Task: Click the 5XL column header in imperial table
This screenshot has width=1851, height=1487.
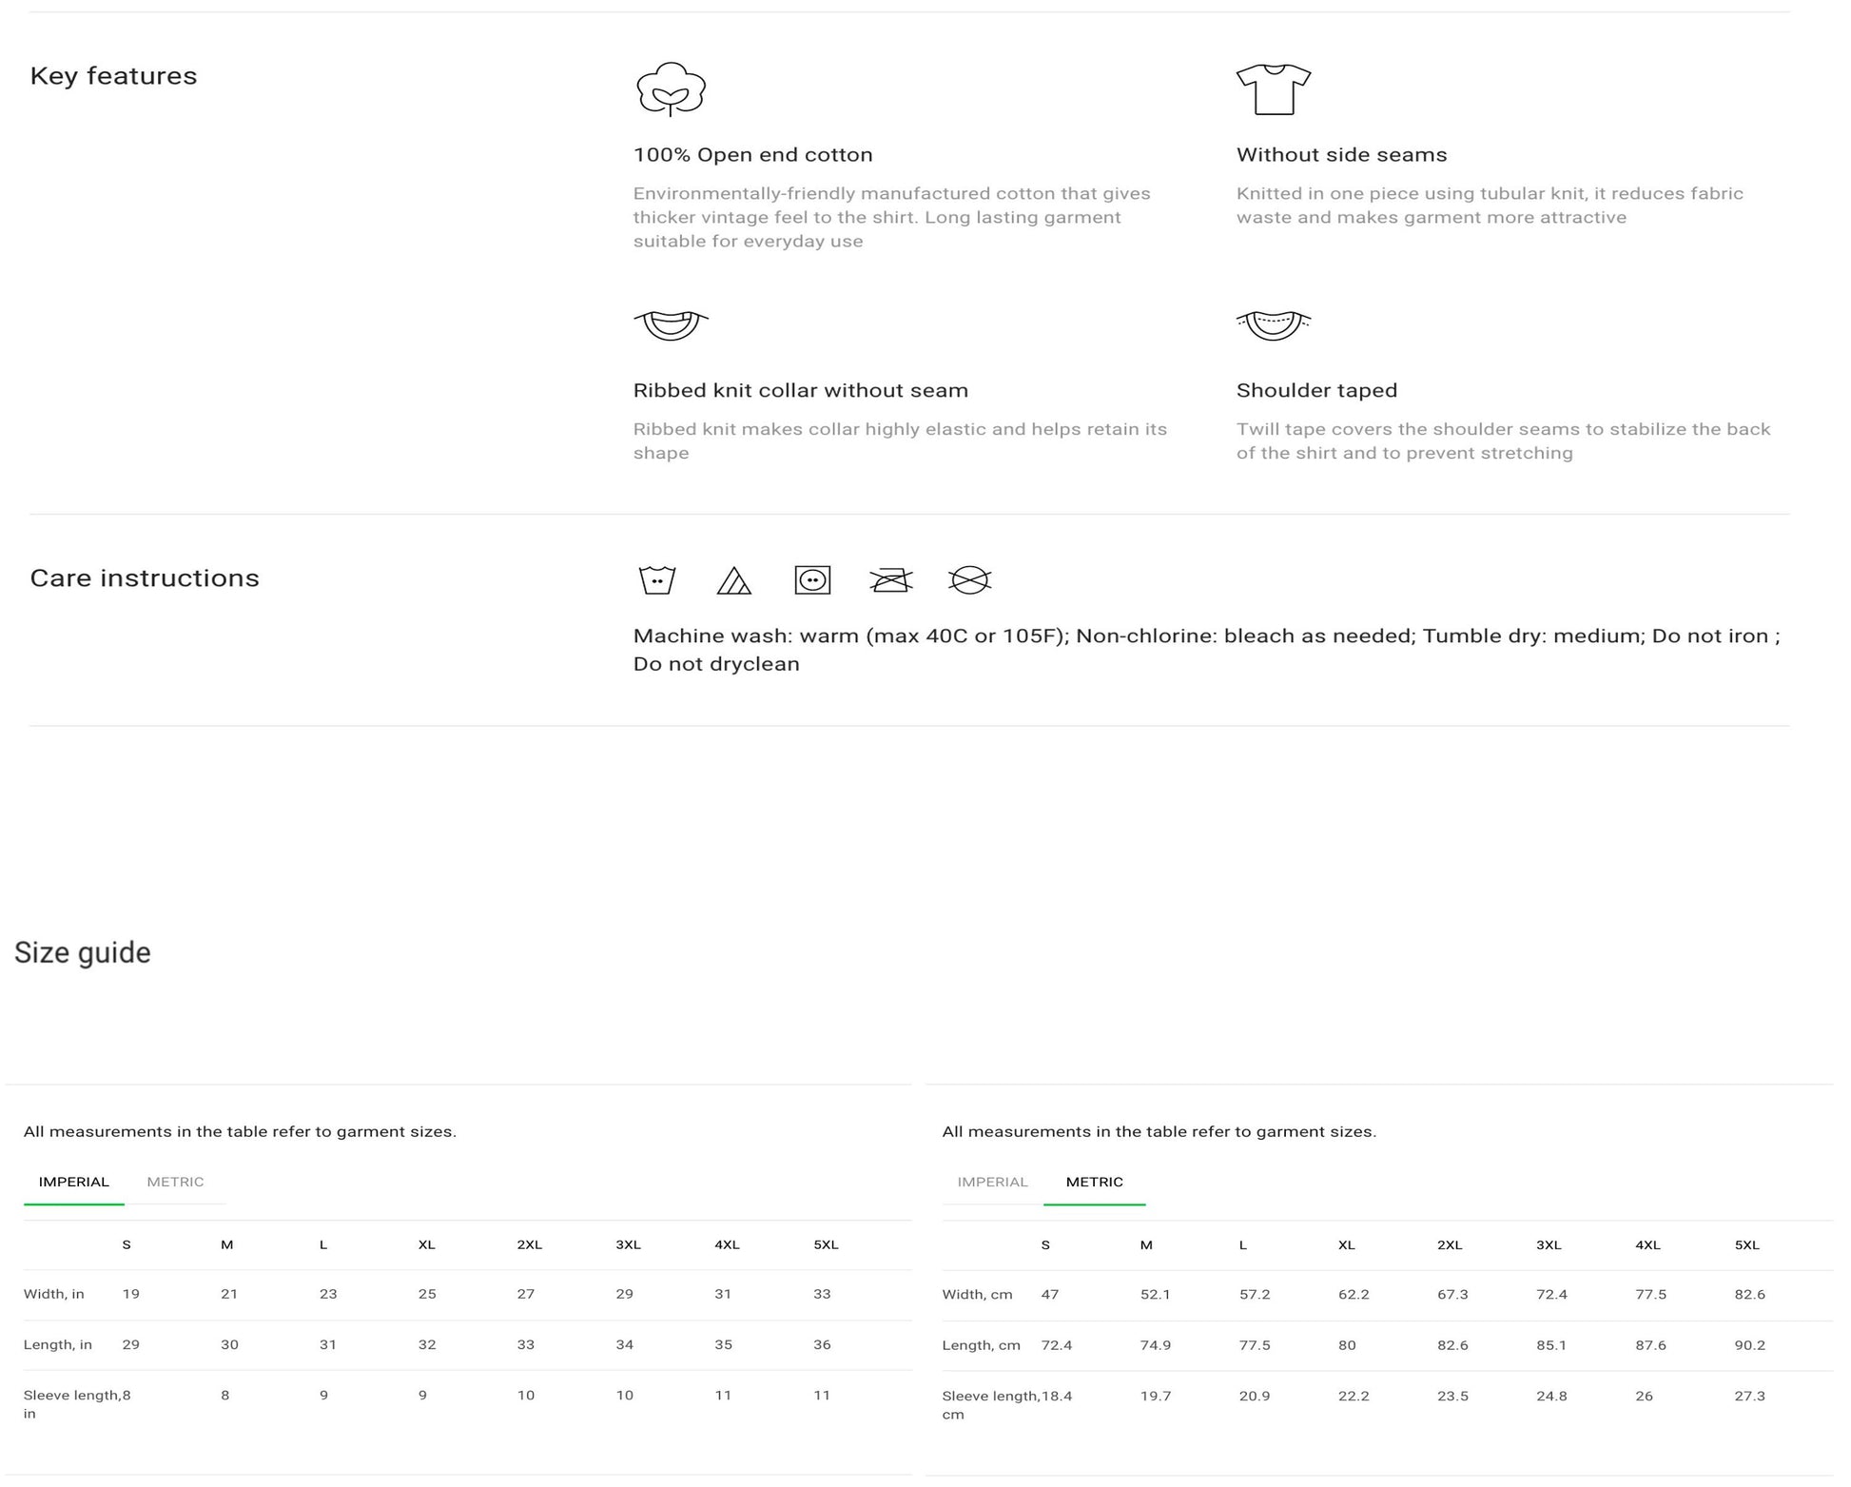Action: [826, 1244]
